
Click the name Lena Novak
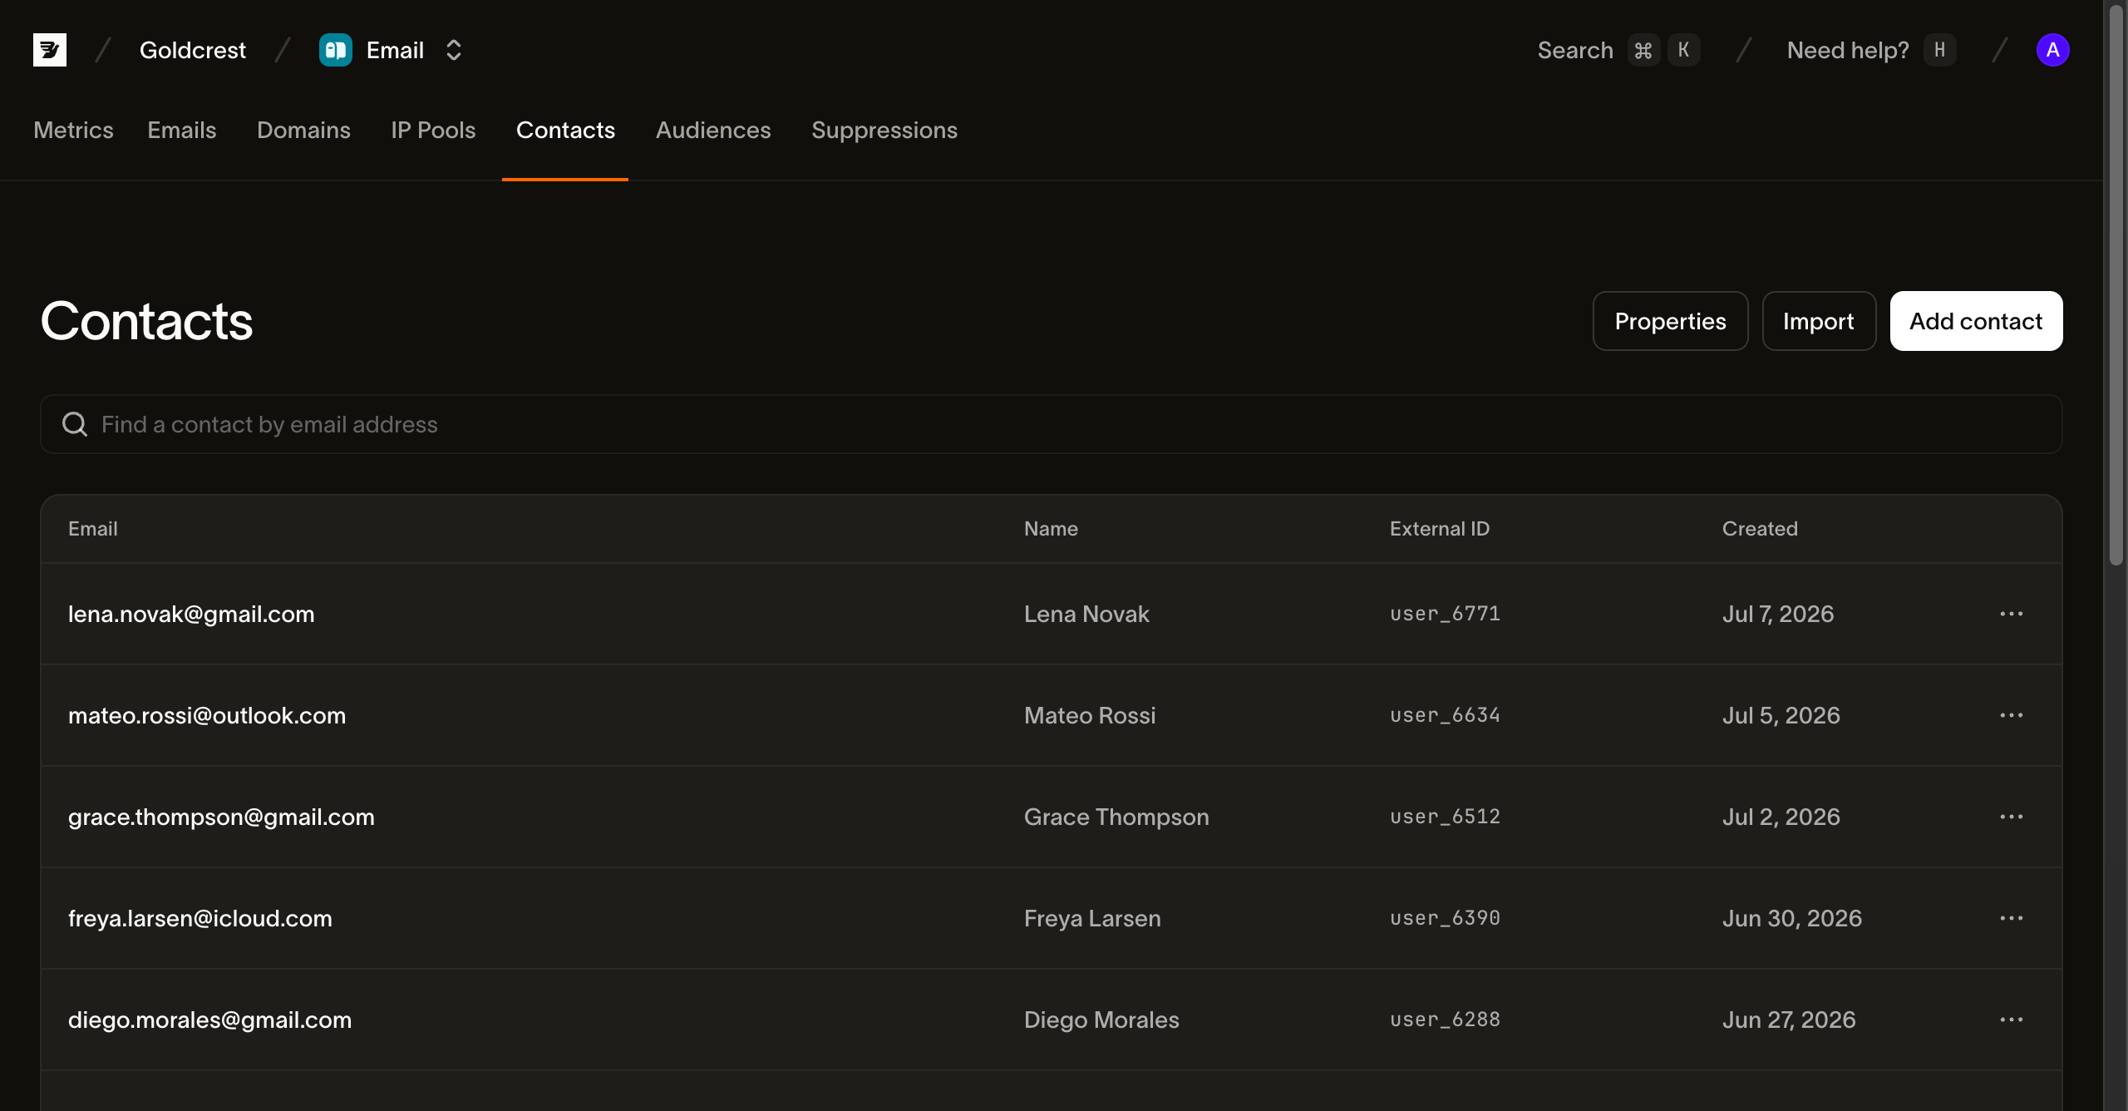click(x=1086, y=614)
